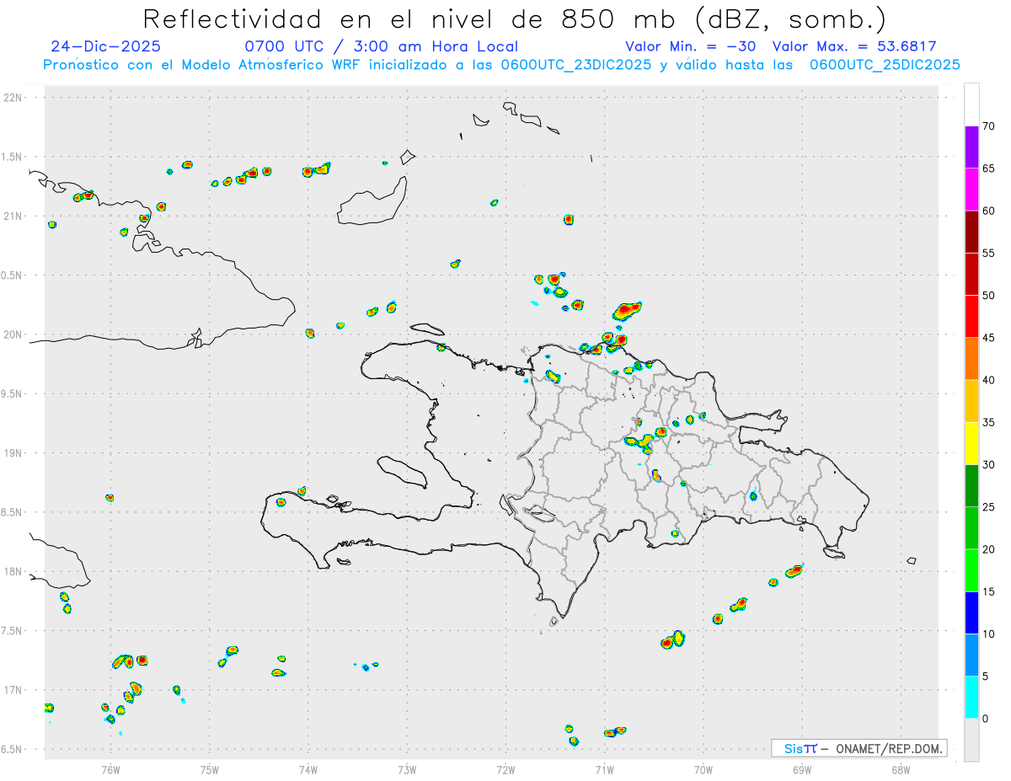Click the '21N' latitude label
1011x781 pixels.
click(x=13, y=217)
